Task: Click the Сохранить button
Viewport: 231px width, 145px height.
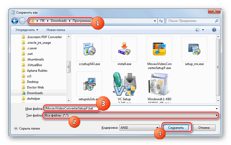Action: click(x=176, y=128)
